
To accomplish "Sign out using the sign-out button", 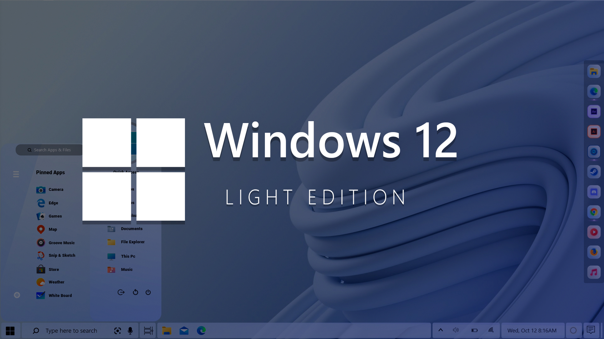I will point(121,292).
